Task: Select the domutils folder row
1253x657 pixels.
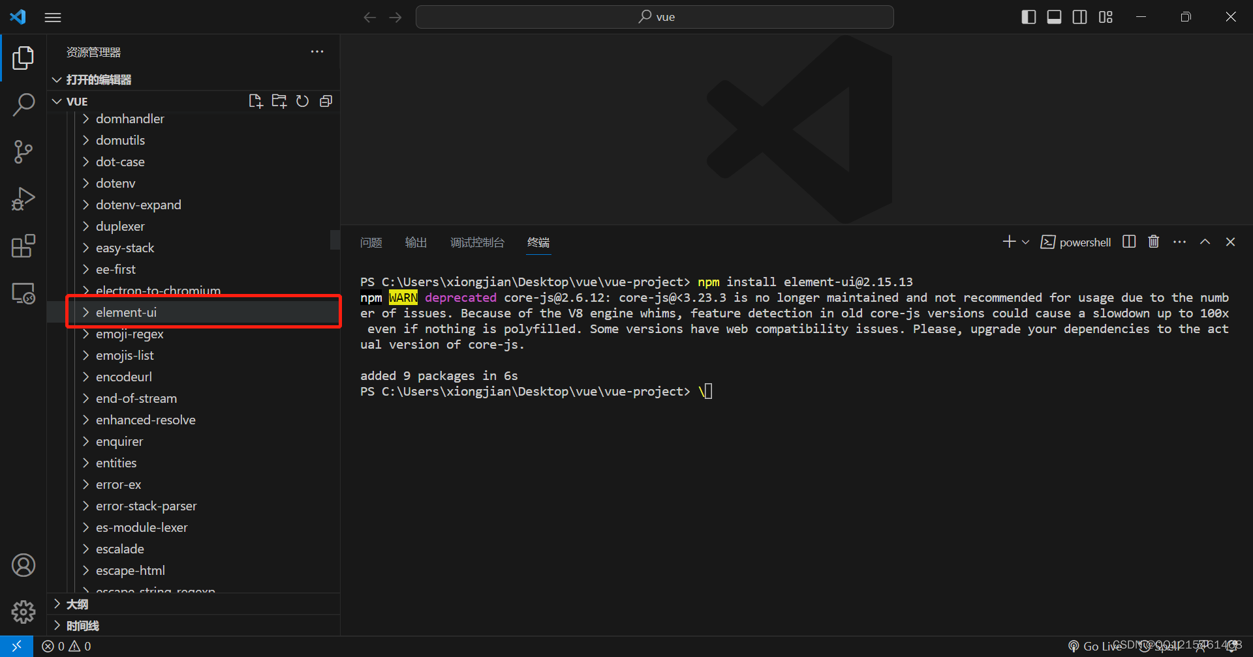Action: click(x=193, y=140)
